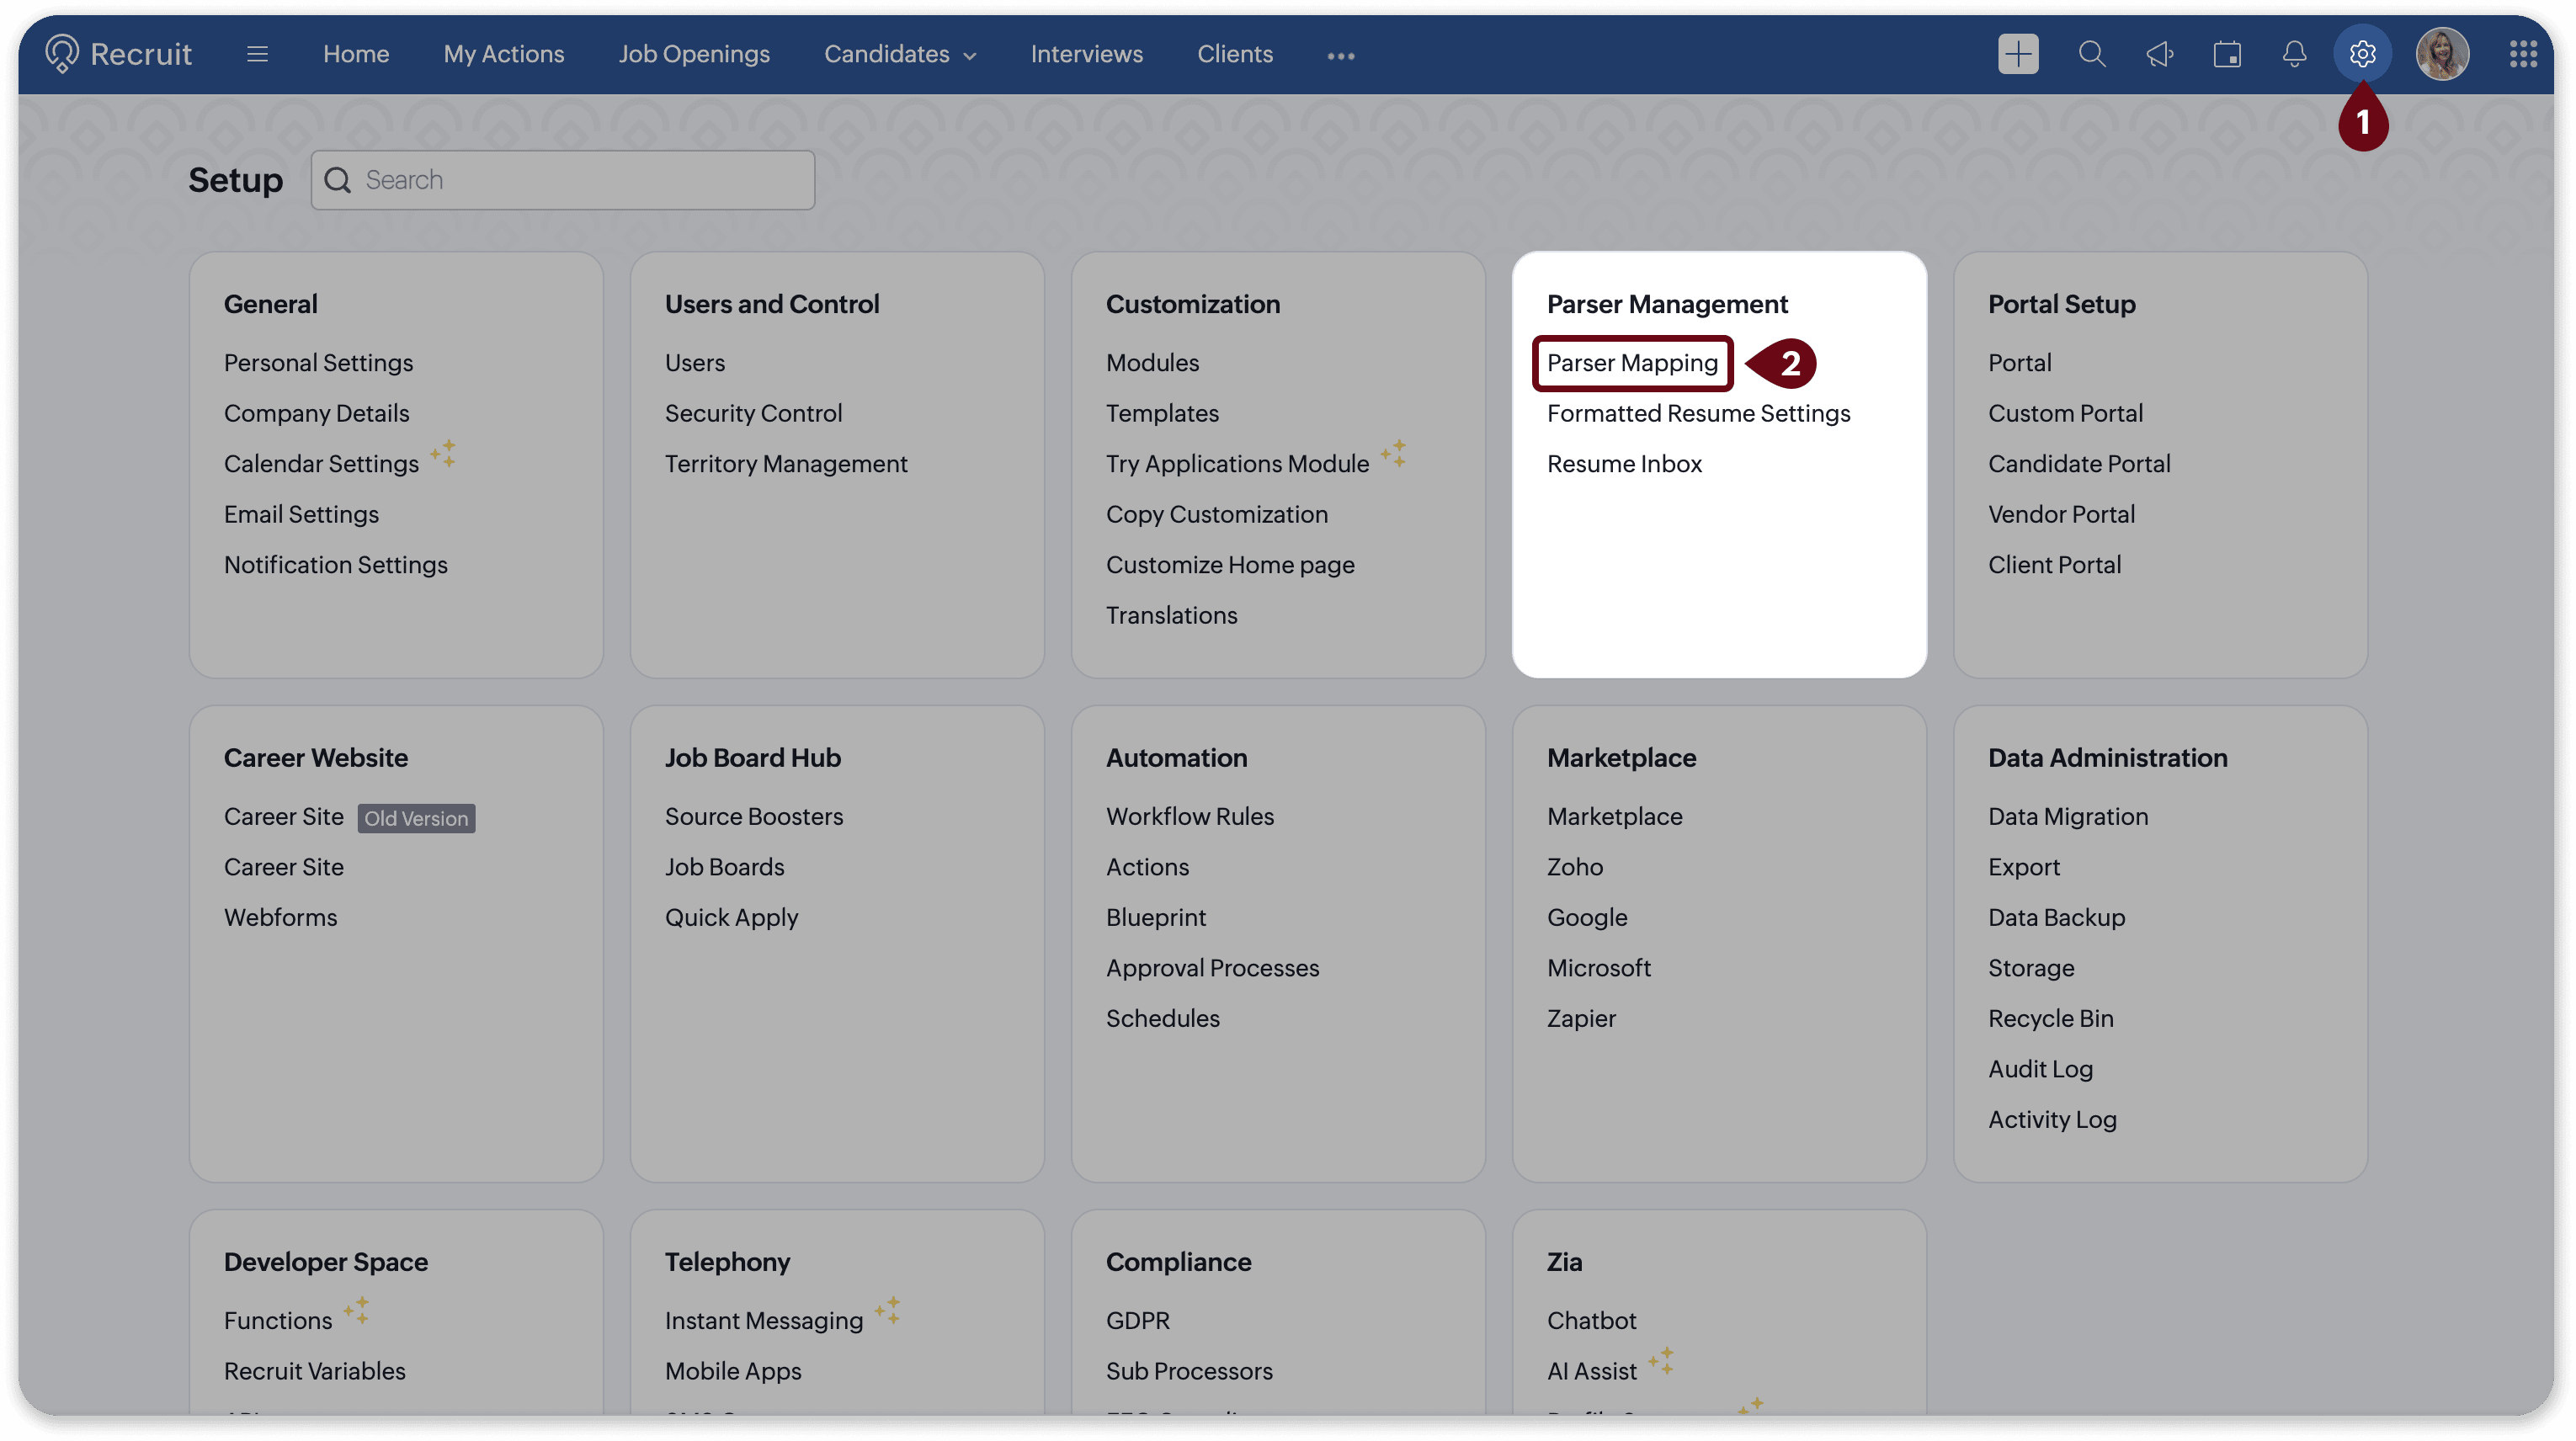Open the user profile avatar
Screen dimensions: 2576x1441
pyautogui.click(x=2441, y=54)
